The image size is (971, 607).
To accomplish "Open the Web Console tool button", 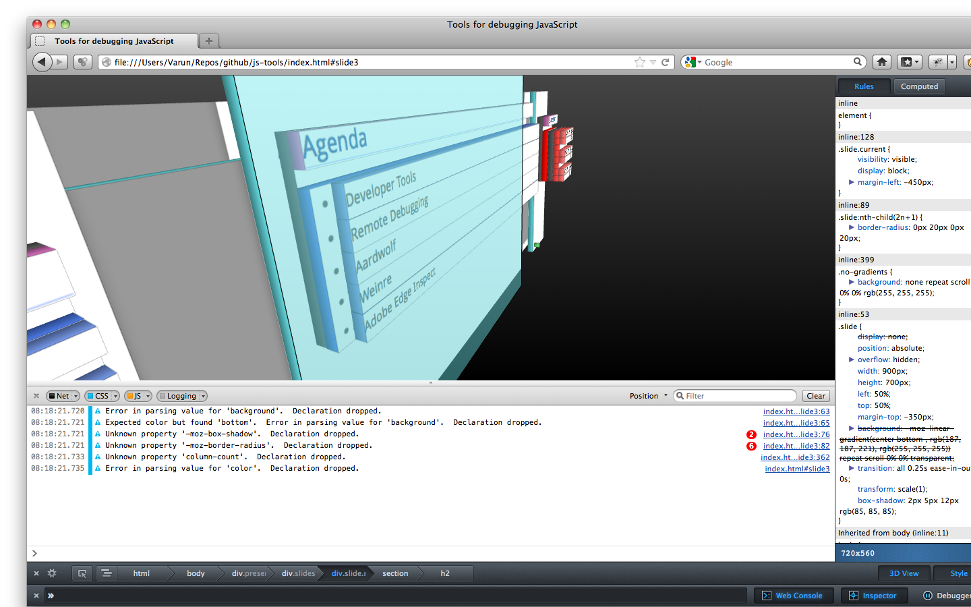I will point(793,596).
